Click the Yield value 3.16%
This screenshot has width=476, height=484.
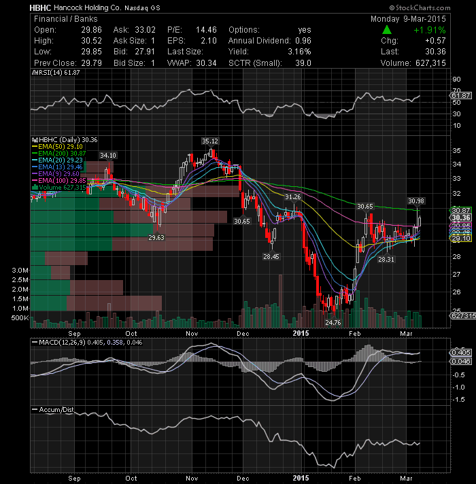(299, 52)
